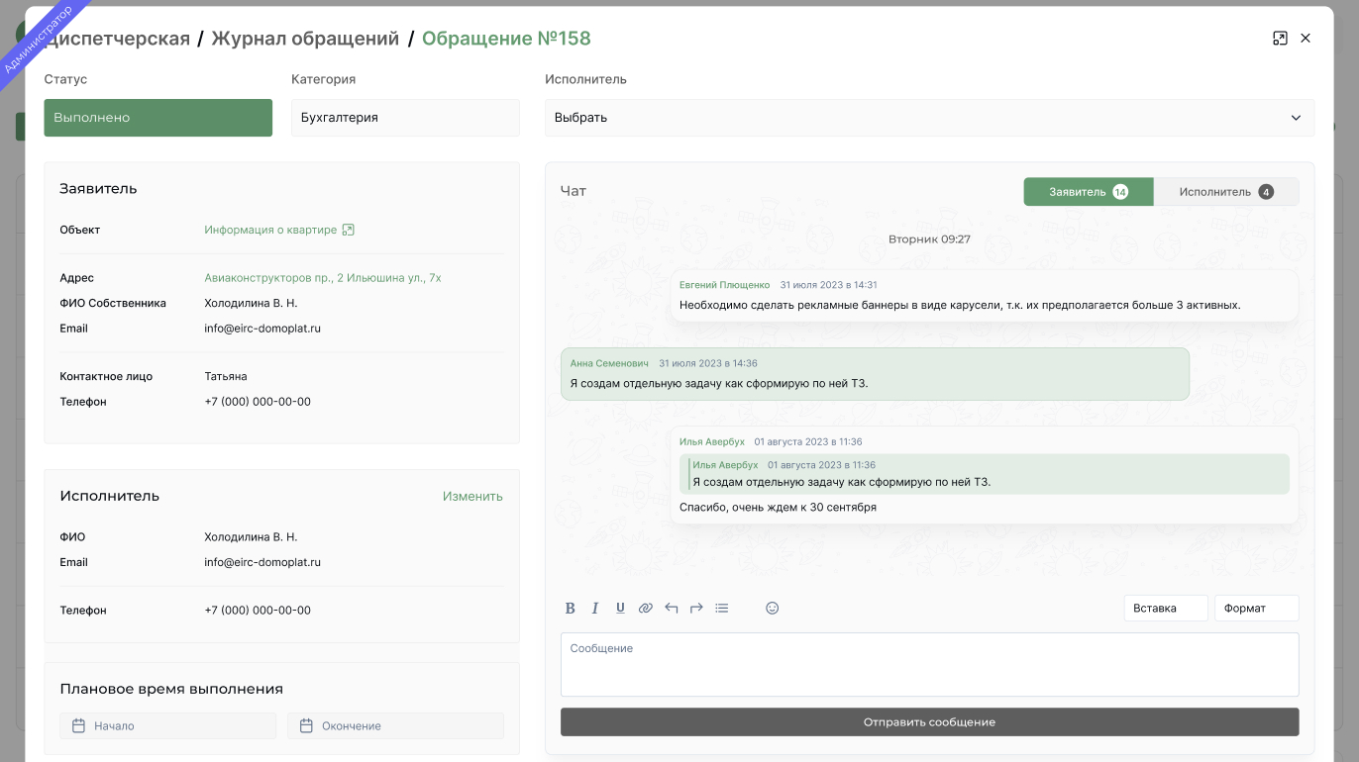Open the Категория 'Бухгалтерия' selector
Viewport: 1359px width, 762px height.
click(x=405, y=118)
